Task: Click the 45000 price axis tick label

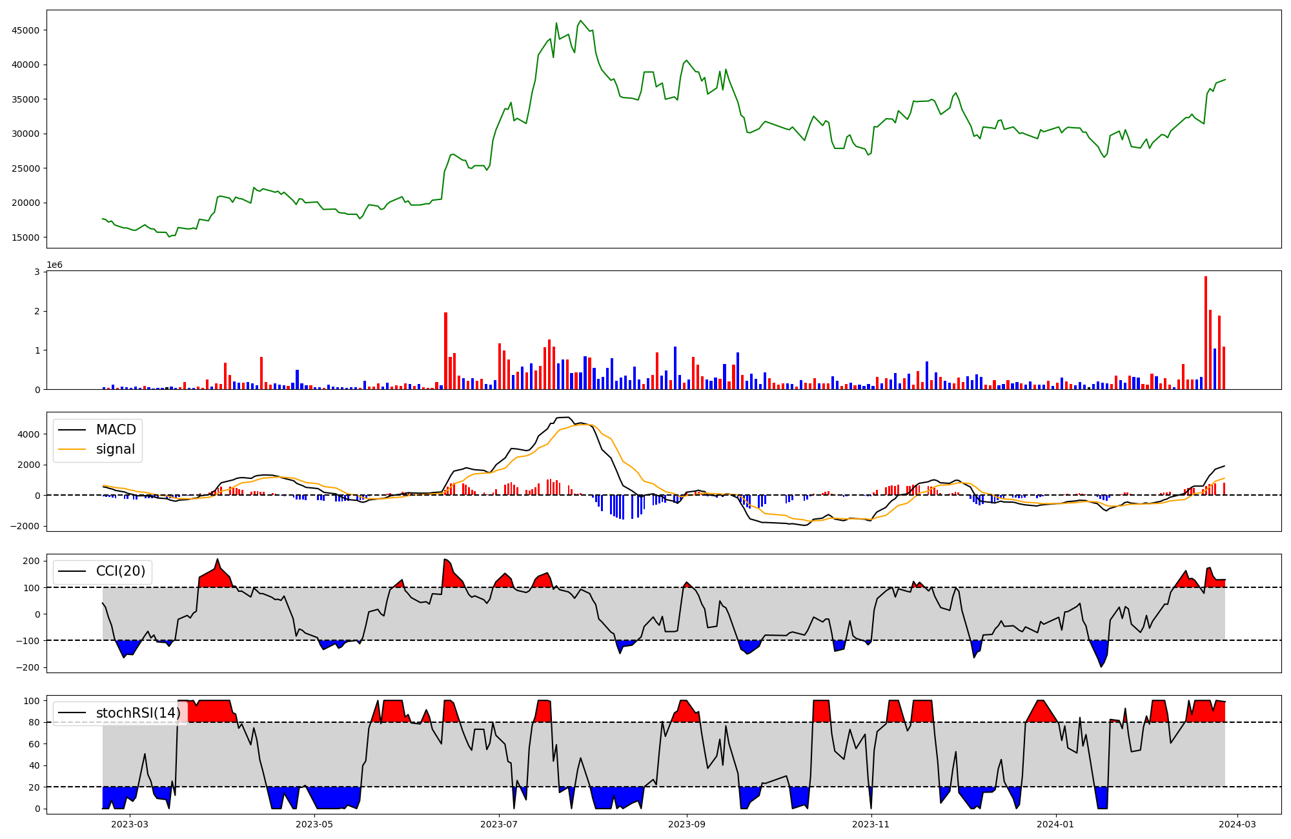Action: click(x=25, y=30)
